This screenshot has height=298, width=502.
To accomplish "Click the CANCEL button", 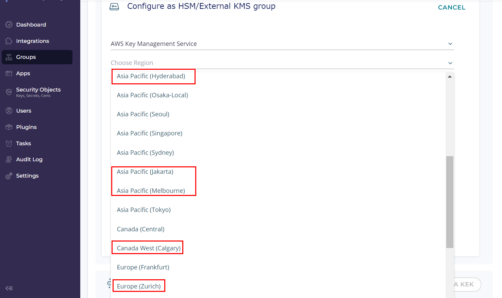I will (x=451, y=7).
